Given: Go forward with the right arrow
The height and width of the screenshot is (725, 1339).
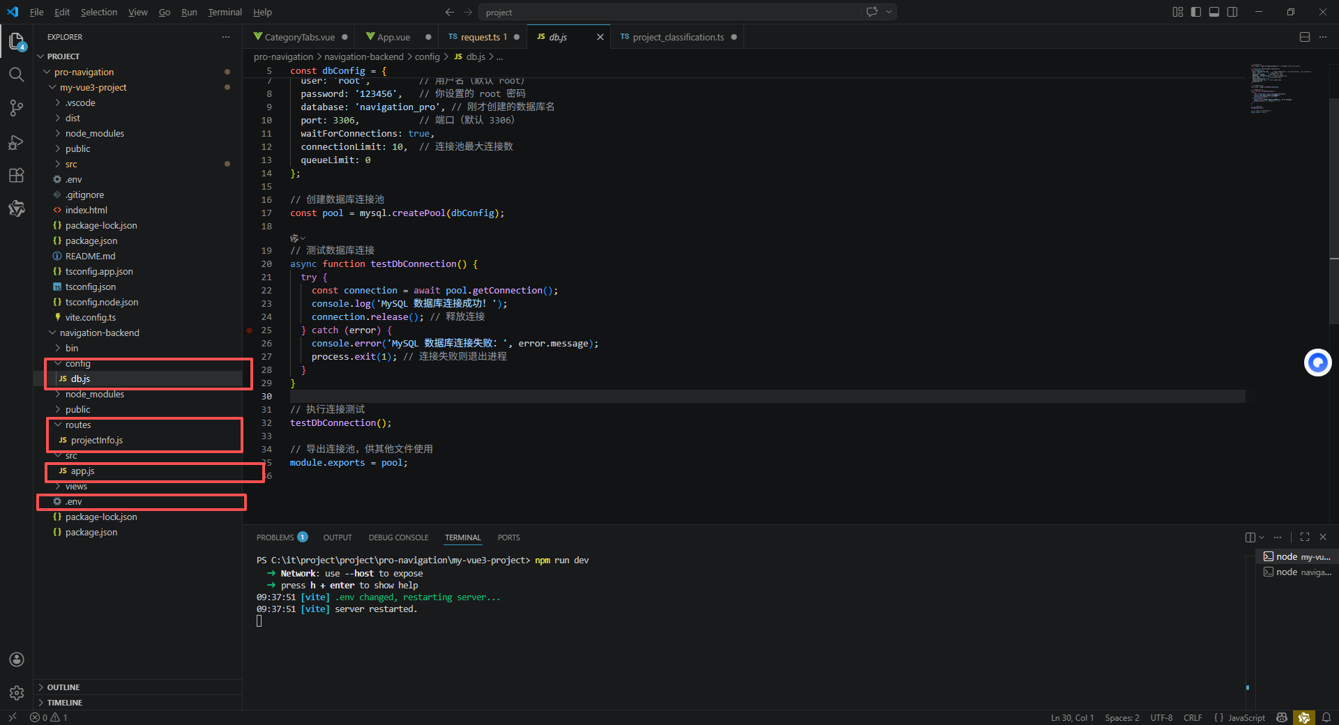Looking at the screenshot, I should [x=468, y=12].
